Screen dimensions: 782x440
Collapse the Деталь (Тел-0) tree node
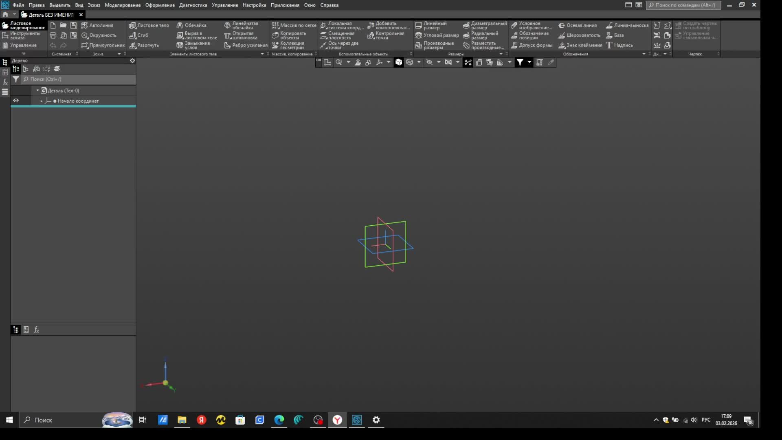coord(37,90)
